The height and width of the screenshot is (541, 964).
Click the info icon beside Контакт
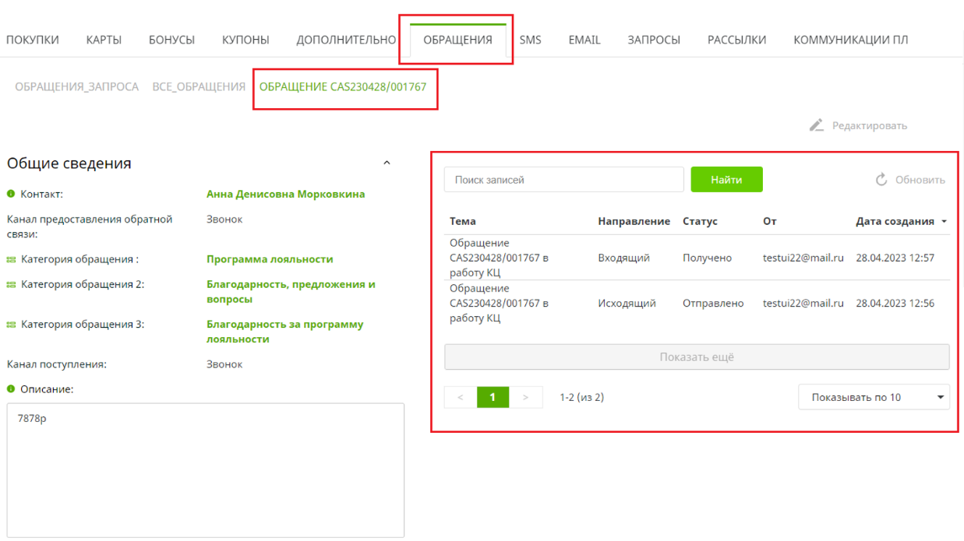coord(12,195)
